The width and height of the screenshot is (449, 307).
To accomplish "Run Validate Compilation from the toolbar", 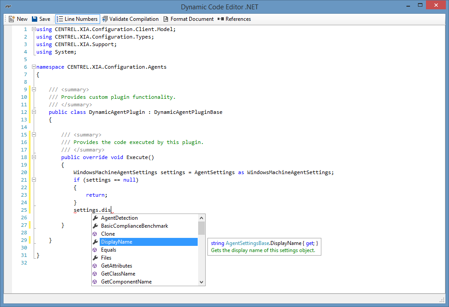I will [x=130, y=19].
